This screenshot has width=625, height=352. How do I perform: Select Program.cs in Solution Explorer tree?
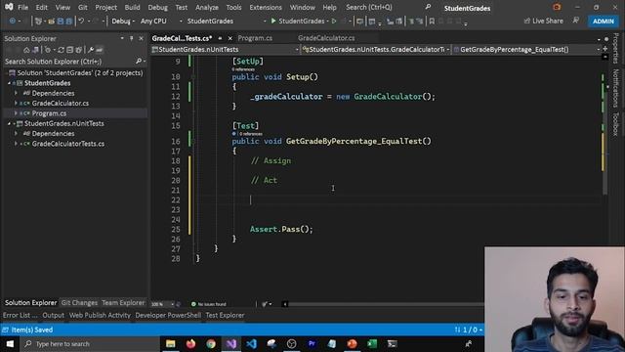49,113
